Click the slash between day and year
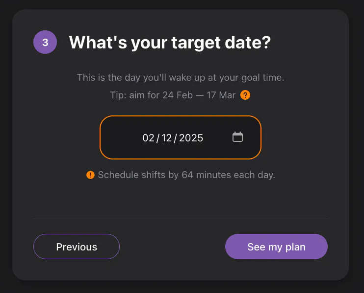The height and width of the screenshot is (293, 364). click(x=175, y=138)
